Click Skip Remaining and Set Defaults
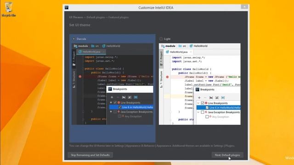 (90, 155)
